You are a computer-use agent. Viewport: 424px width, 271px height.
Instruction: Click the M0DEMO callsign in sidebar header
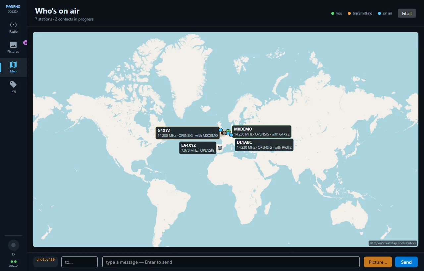[x=13, y=7]
